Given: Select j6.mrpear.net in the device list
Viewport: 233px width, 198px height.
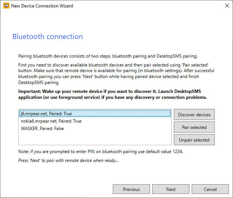Looking at the screenshot, I should tap(46, 114).
